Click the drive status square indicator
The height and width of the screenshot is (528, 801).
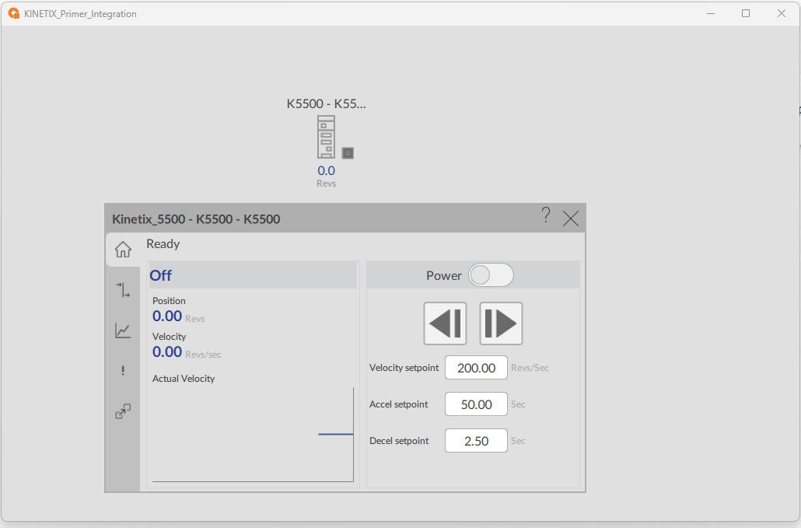[348, 152]
